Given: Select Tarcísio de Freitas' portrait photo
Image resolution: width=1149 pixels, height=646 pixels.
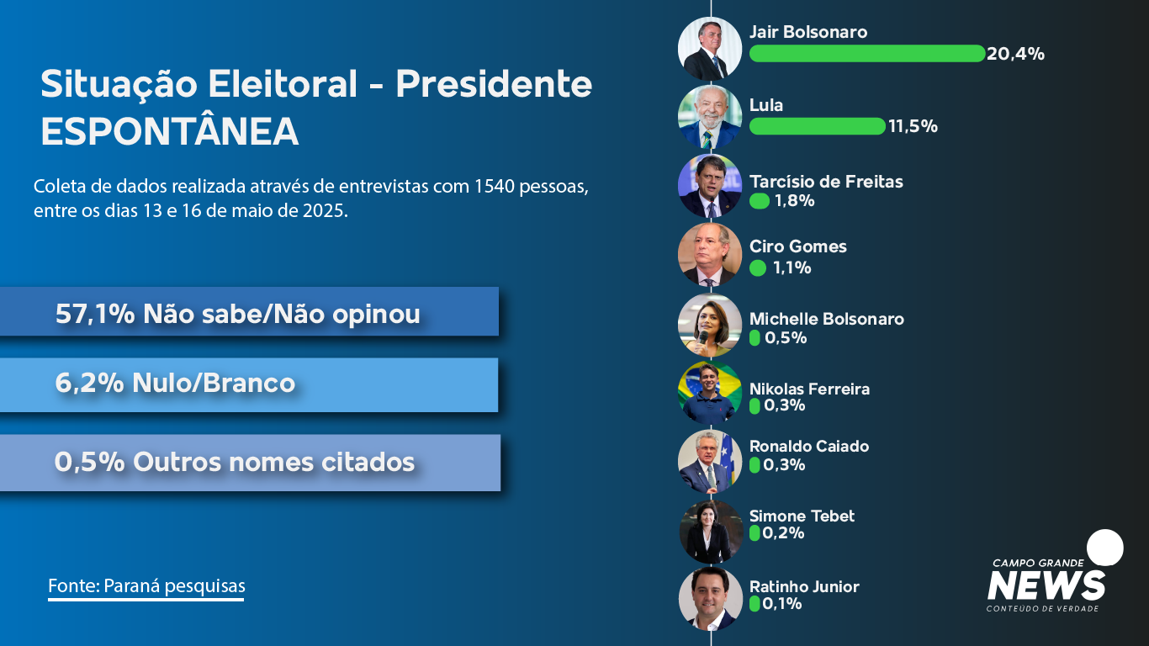Looking at the screenshot, I should 710,187.
